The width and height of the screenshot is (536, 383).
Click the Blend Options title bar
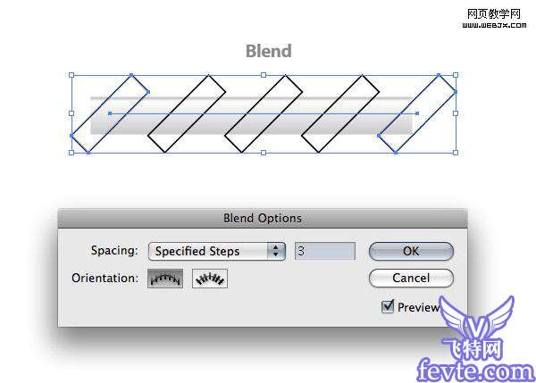(262, 218)
